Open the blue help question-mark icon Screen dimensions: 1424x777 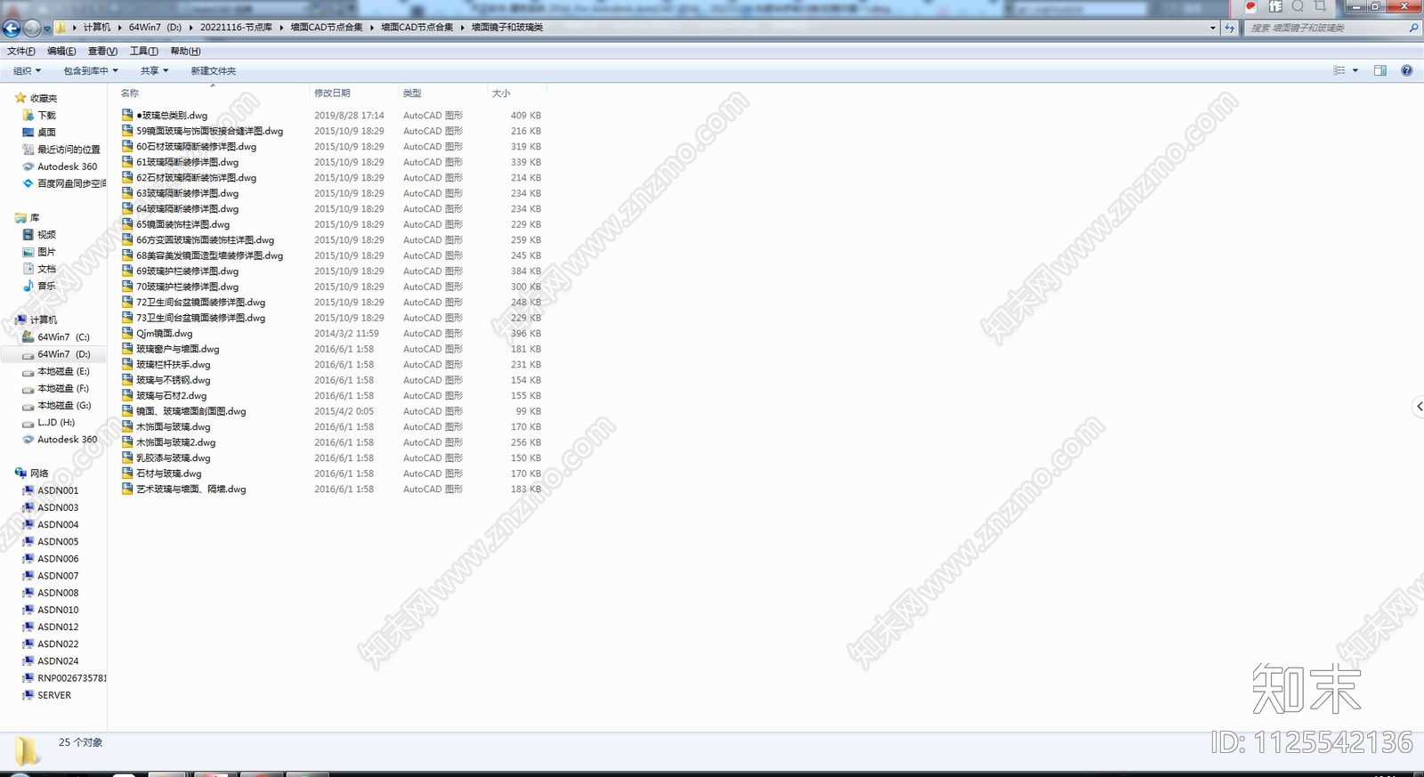[1407, 70]
